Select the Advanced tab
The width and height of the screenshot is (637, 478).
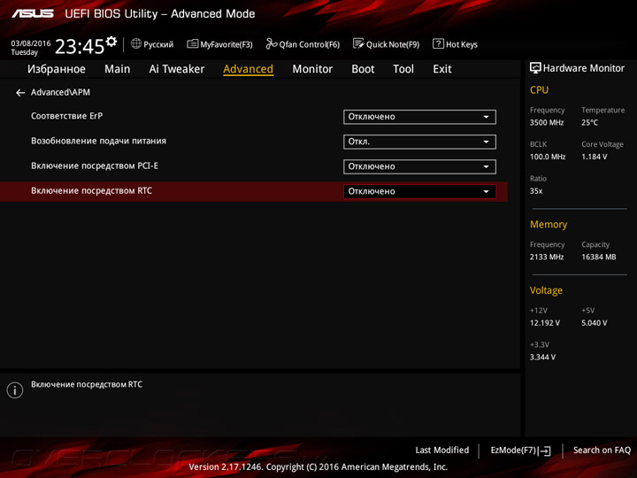pos(249,69)
